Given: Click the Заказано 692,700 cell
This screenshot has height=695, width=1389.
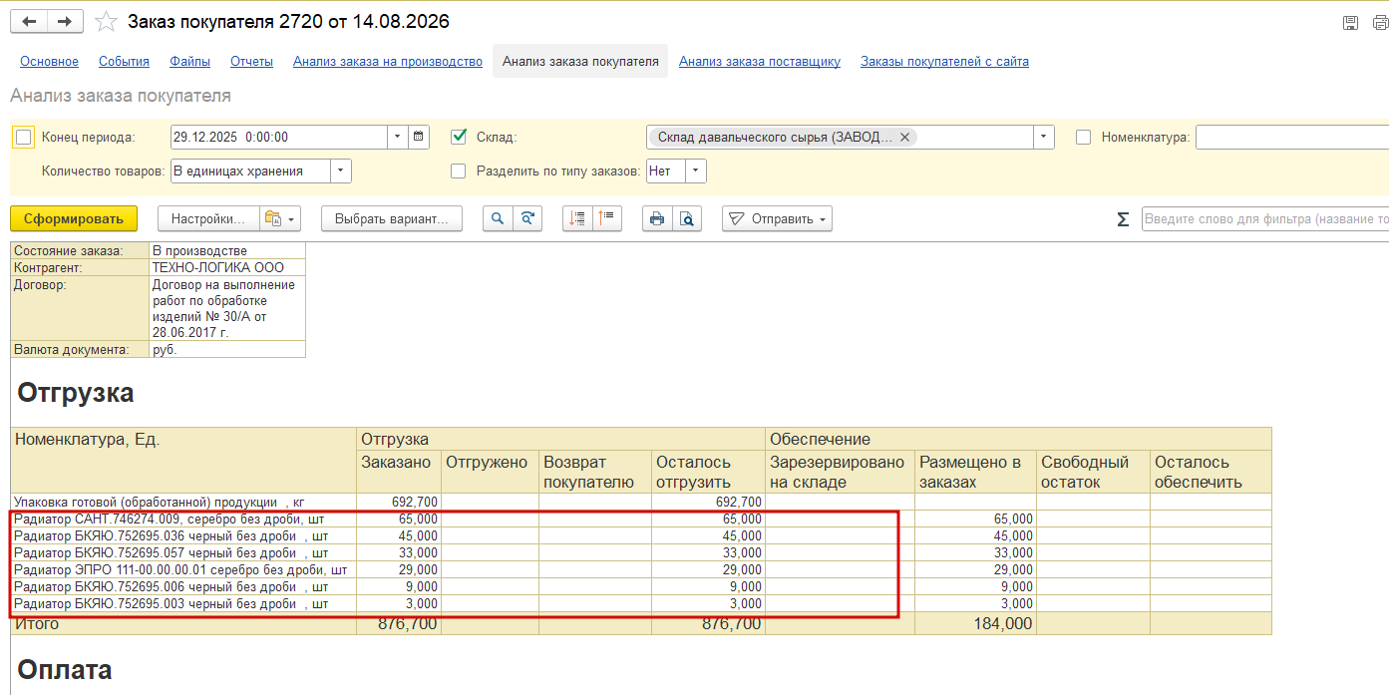Looking at the screenshot, I should click(x=399, y=503).
